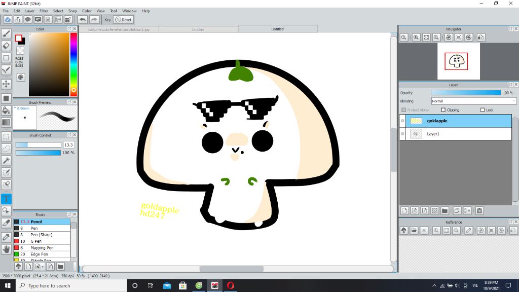Adjust the layer Opacity slider
519x292 pixels.
coord(466,93)
